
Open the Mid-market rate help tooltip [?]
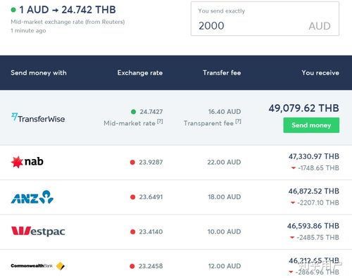[160, 122]
